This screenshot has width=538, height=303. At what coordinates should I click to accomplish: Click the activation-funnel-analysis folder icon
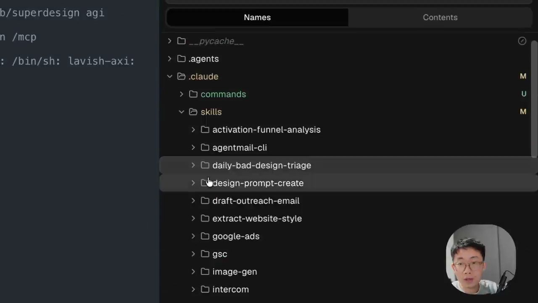tap(205, 130)
